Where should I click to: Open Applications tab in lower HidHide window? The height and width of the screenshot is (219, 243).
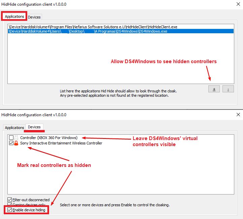(x=14, y=128)
